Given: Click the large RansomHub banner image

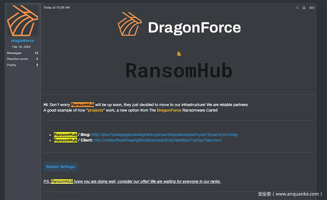Looking at the screenshot, I should [x=179, y=71].
